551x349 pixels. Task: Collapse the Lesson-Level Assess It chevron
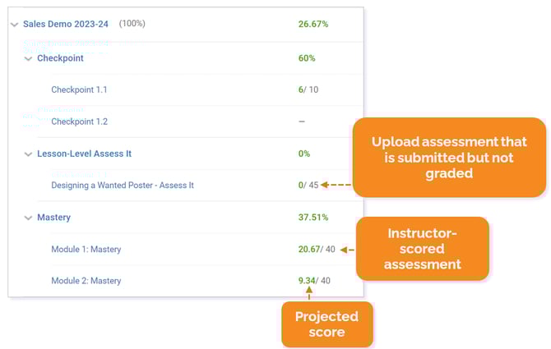click(x=28, y=154)
